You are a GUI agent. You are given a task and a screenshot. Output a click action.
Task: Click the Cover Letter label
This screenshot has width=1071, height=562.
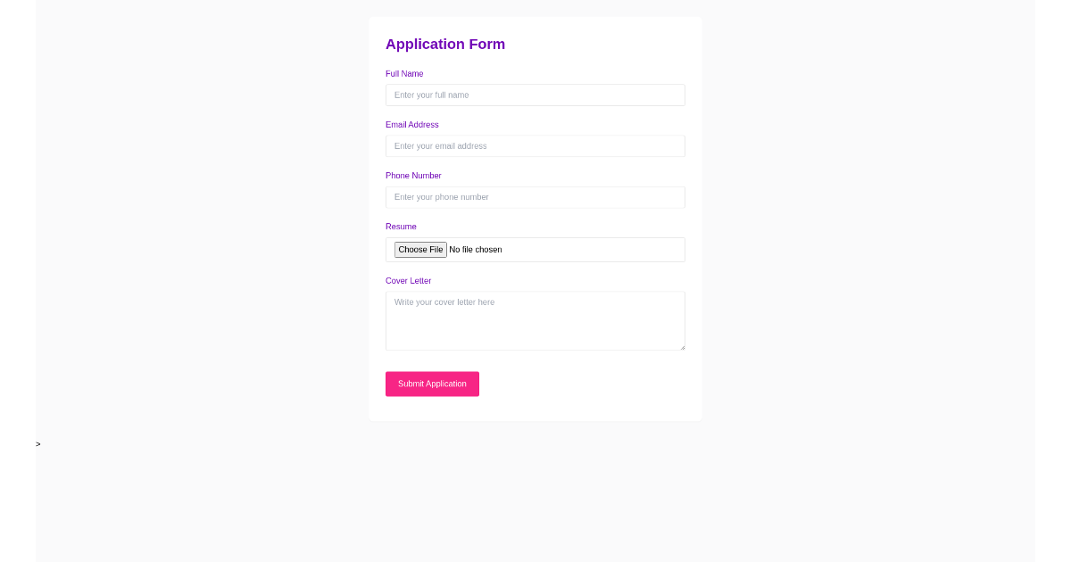point(408,280)
